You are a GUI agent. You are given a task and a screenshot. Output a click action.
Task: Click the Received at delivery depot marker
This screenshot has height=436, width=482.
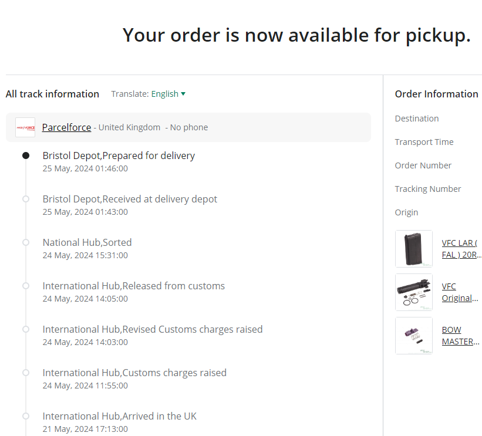[25, 199]
